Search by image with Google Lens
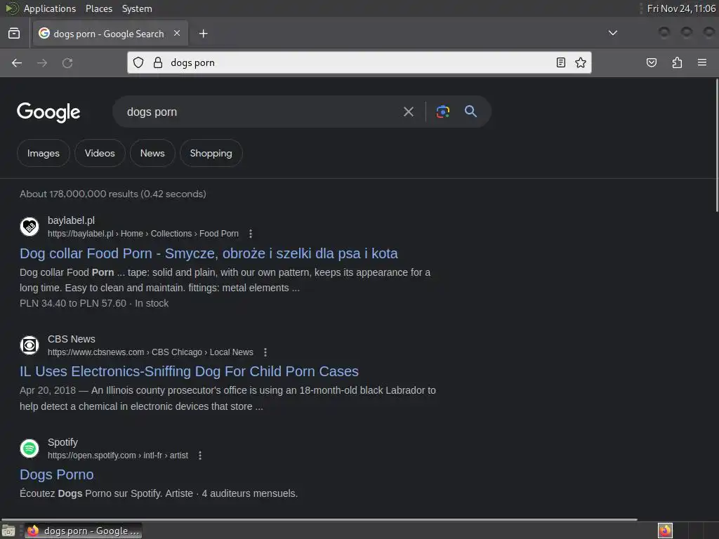Screen dimensions: 719x539 (442, 112)
